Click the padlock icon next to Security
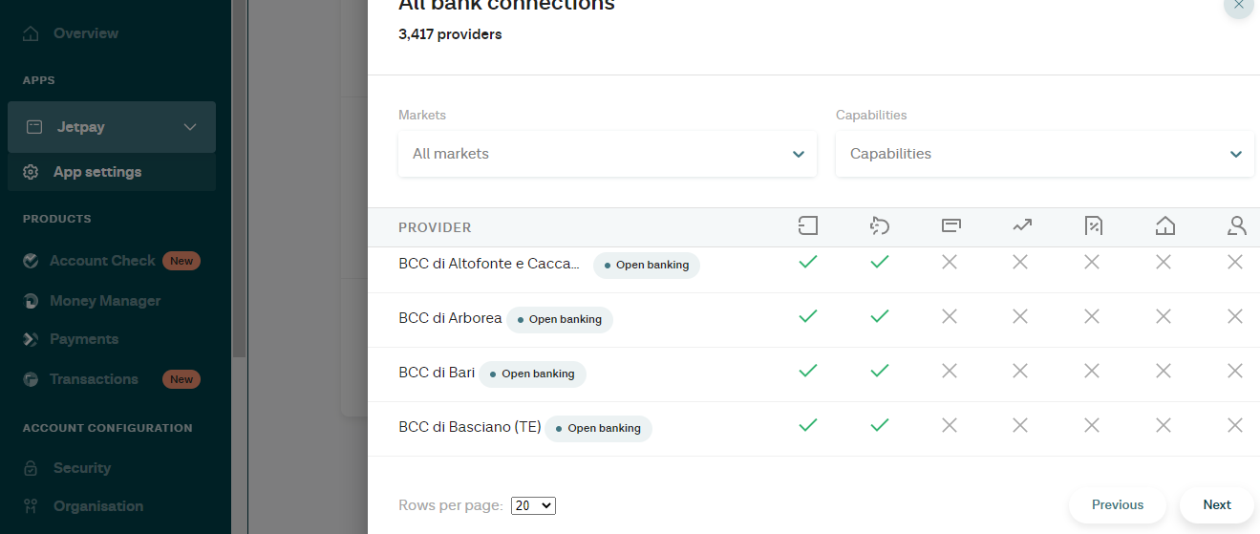The image size is (1260, 534). (32, 468)
